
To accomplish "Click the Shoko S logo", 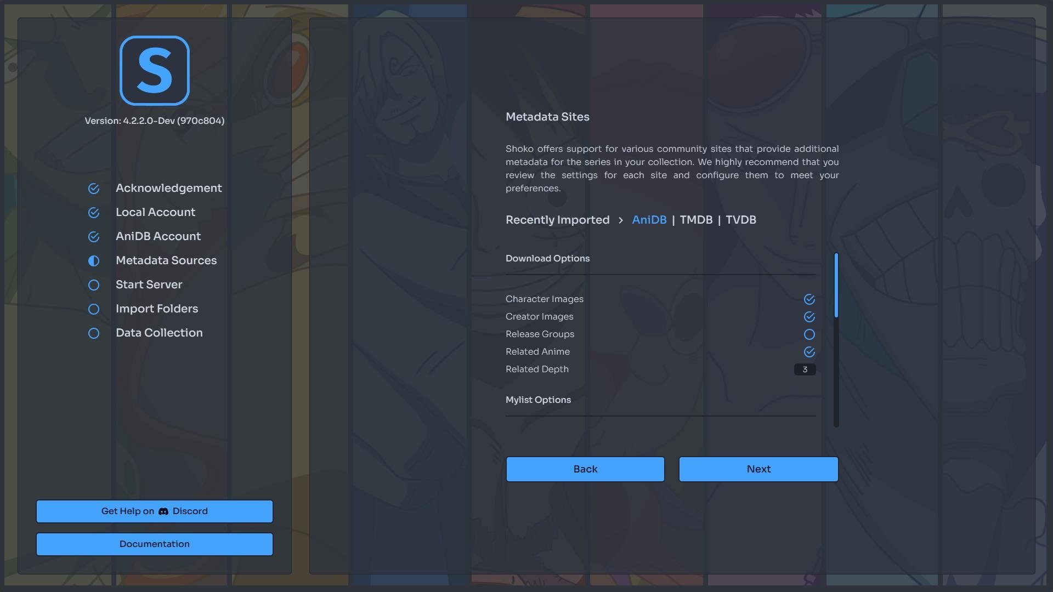I will point(155,71).
